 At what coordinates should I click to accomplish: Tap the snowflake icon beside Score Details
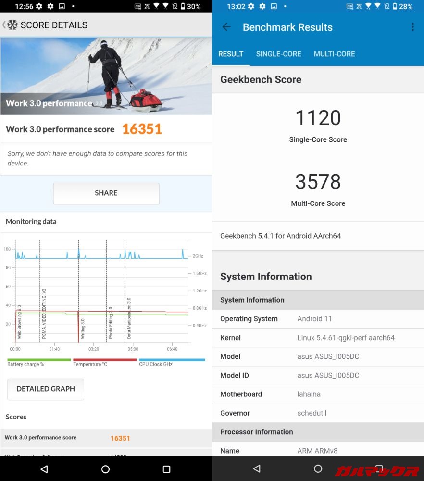[x=12, y=25]
